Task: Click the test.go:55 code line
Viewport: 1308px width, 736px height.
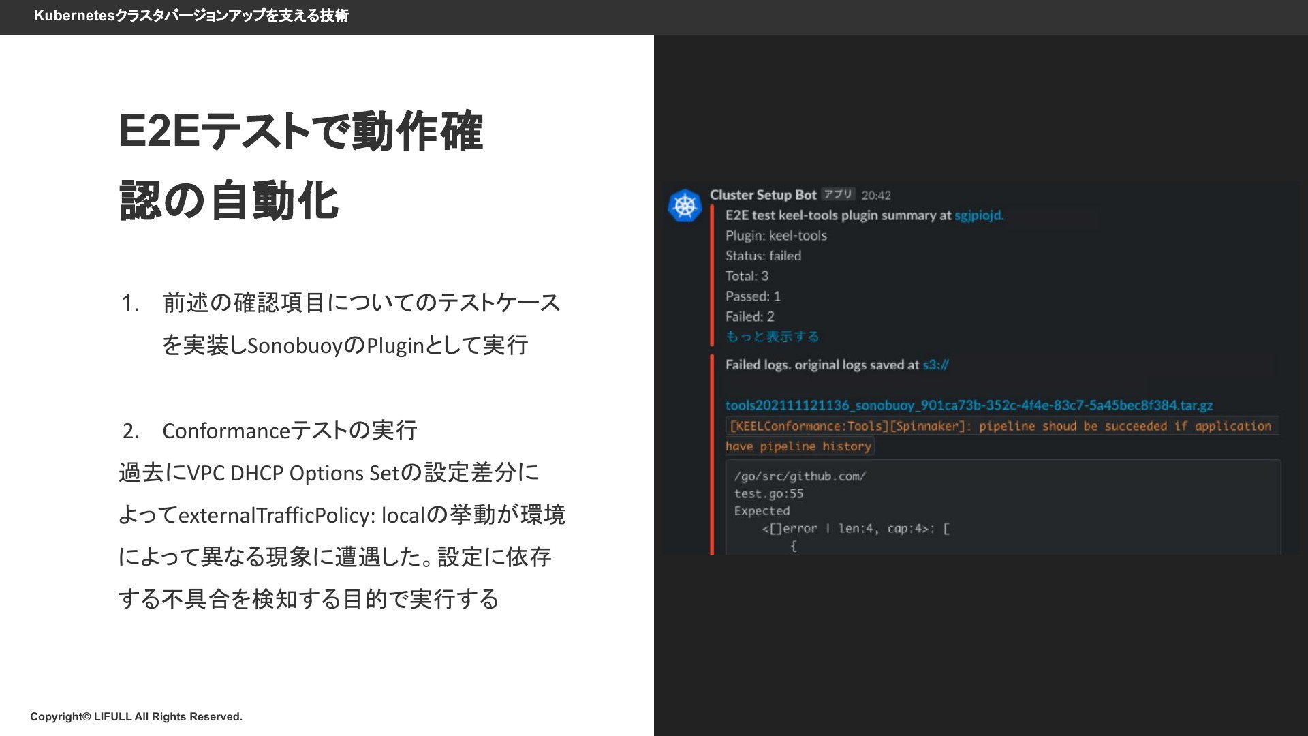Action: (x=768, y=494)
